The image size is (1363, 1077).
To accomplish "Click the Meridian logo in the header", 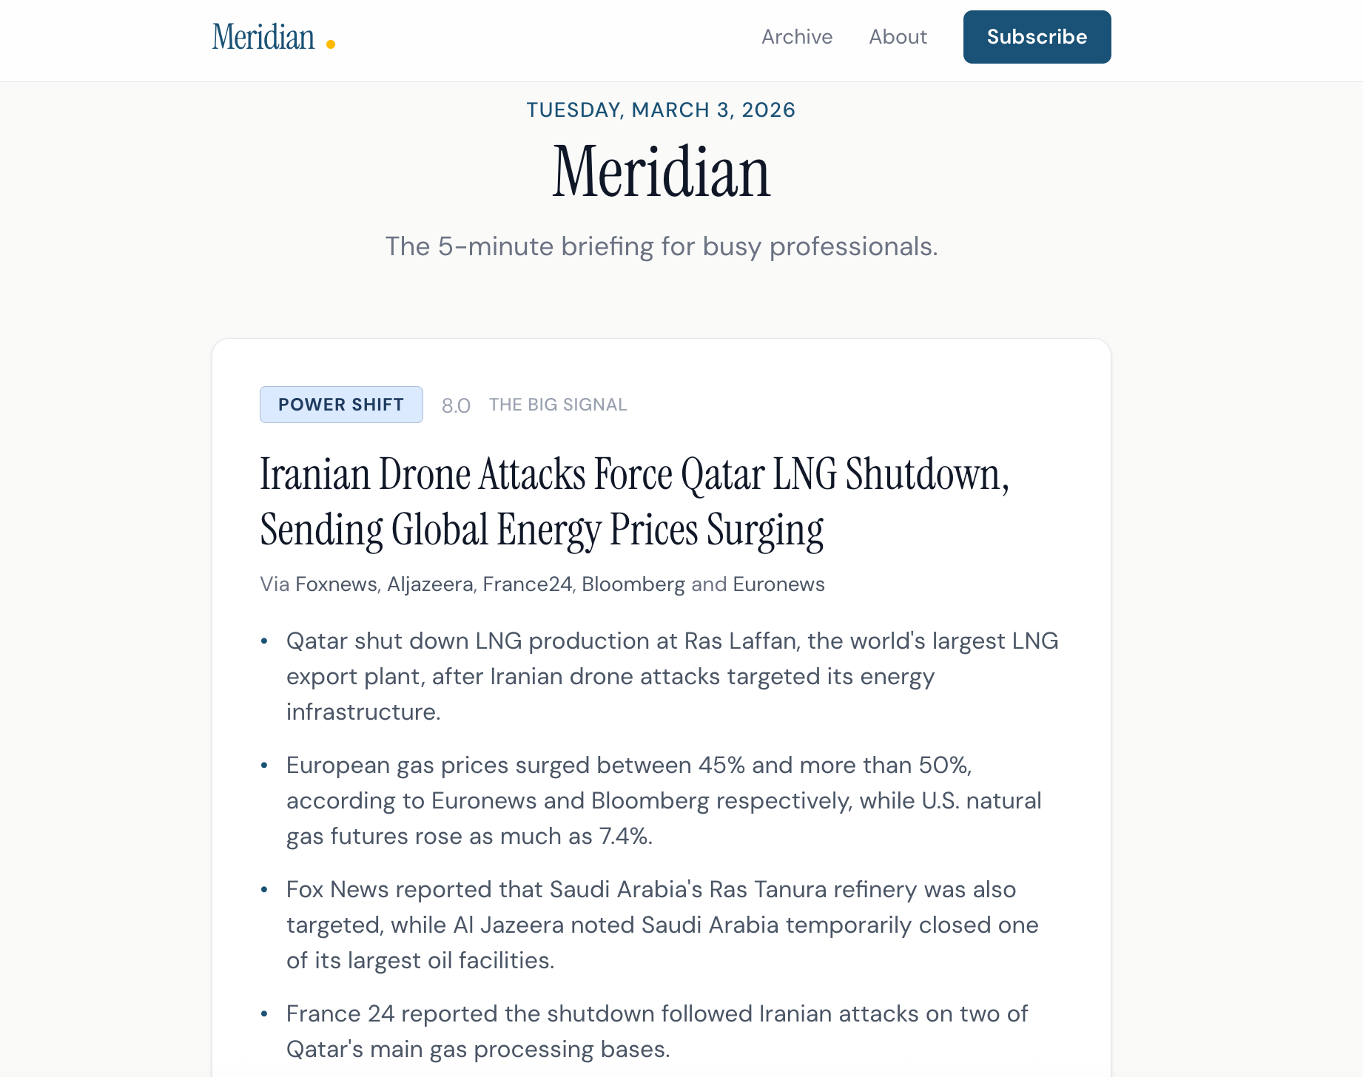I will pos(263,37).
